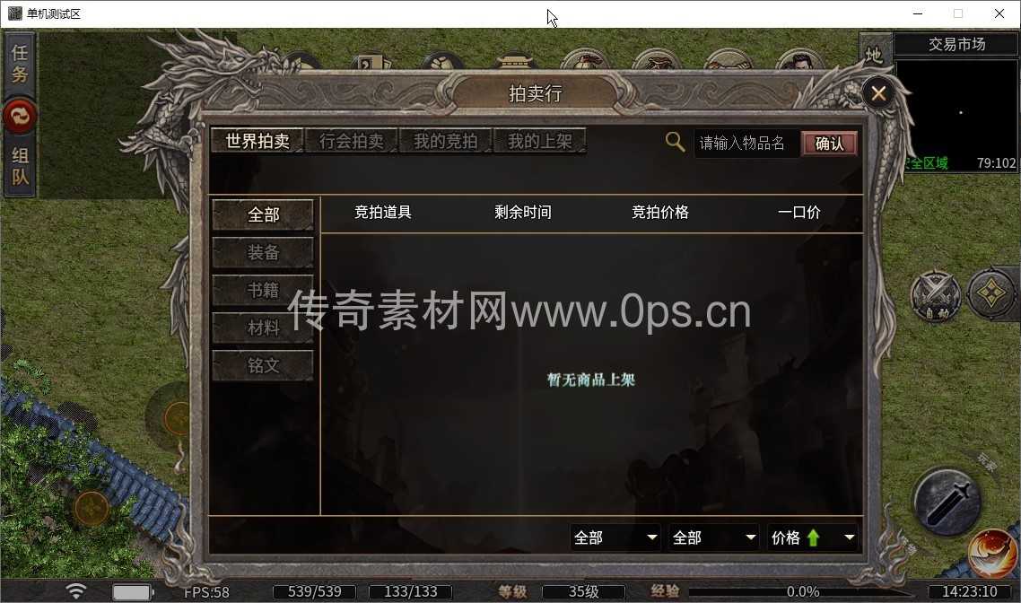Tap the large sword attack button
The height and width of the screenshot is (603, 1021).
pos(948,501)
